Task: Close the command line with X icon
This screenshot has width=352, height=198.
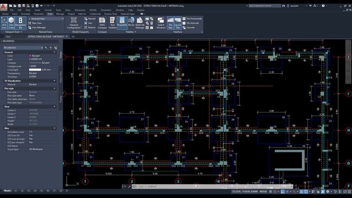Action: tap(125, 186)
